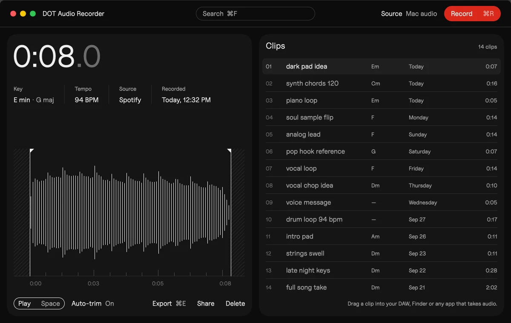Toggle Auto-trim On setting
511x323 pixels.
(x=93, y=303)
